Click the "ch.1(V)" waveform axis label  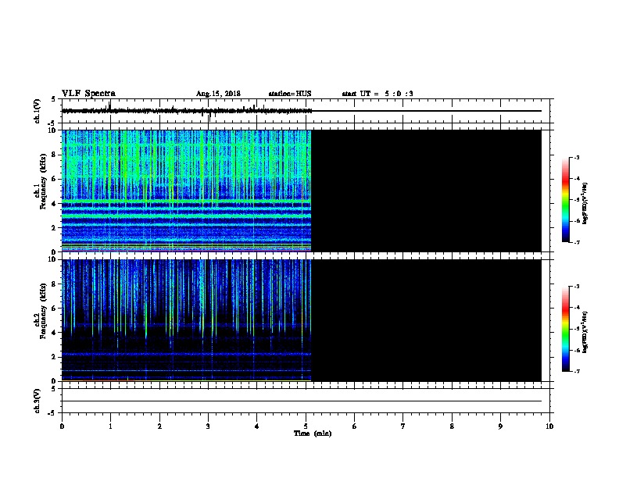click(37, 111)
